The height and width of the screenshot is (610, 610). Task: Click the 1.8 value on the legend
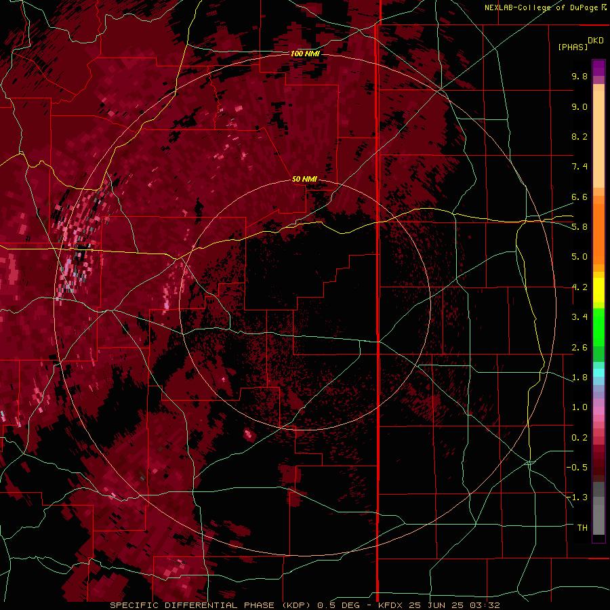[x=579, y=378]
